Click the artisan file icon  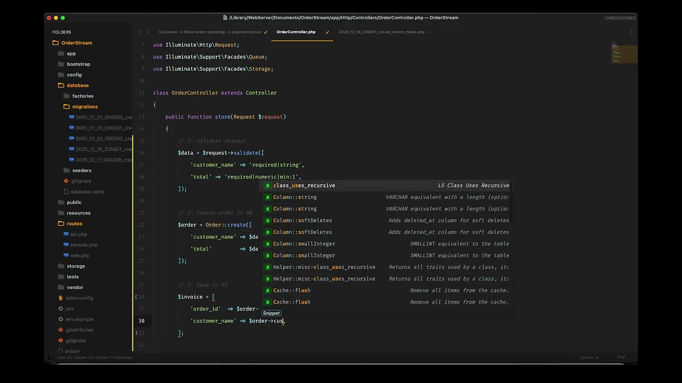coord(61,351)
